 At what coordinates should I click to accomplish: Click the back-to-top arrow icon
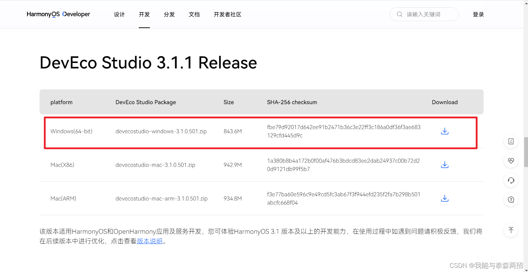511,230
